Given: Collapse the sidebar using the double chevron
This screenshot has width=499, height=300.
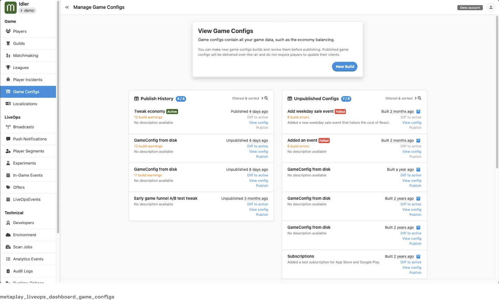Looking at the screenshot, I should [x=67, y=7].
